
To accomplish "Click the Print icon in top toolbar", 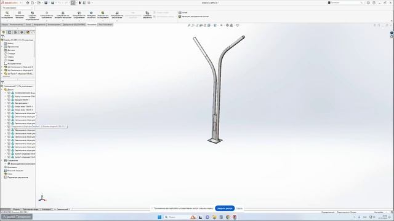I will point(52,2).
